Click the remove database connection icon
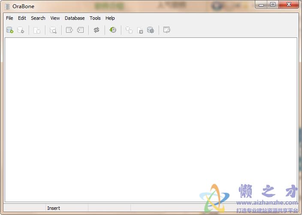Viewport: 302px width, 215px height. tap(21, 30)
